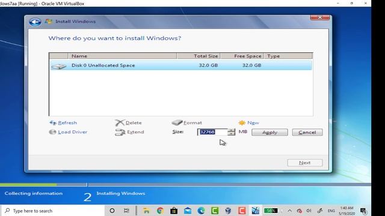Click the Name column header
Screen dimensions: 385x216
pyautogui.click(x=122, y=56)
